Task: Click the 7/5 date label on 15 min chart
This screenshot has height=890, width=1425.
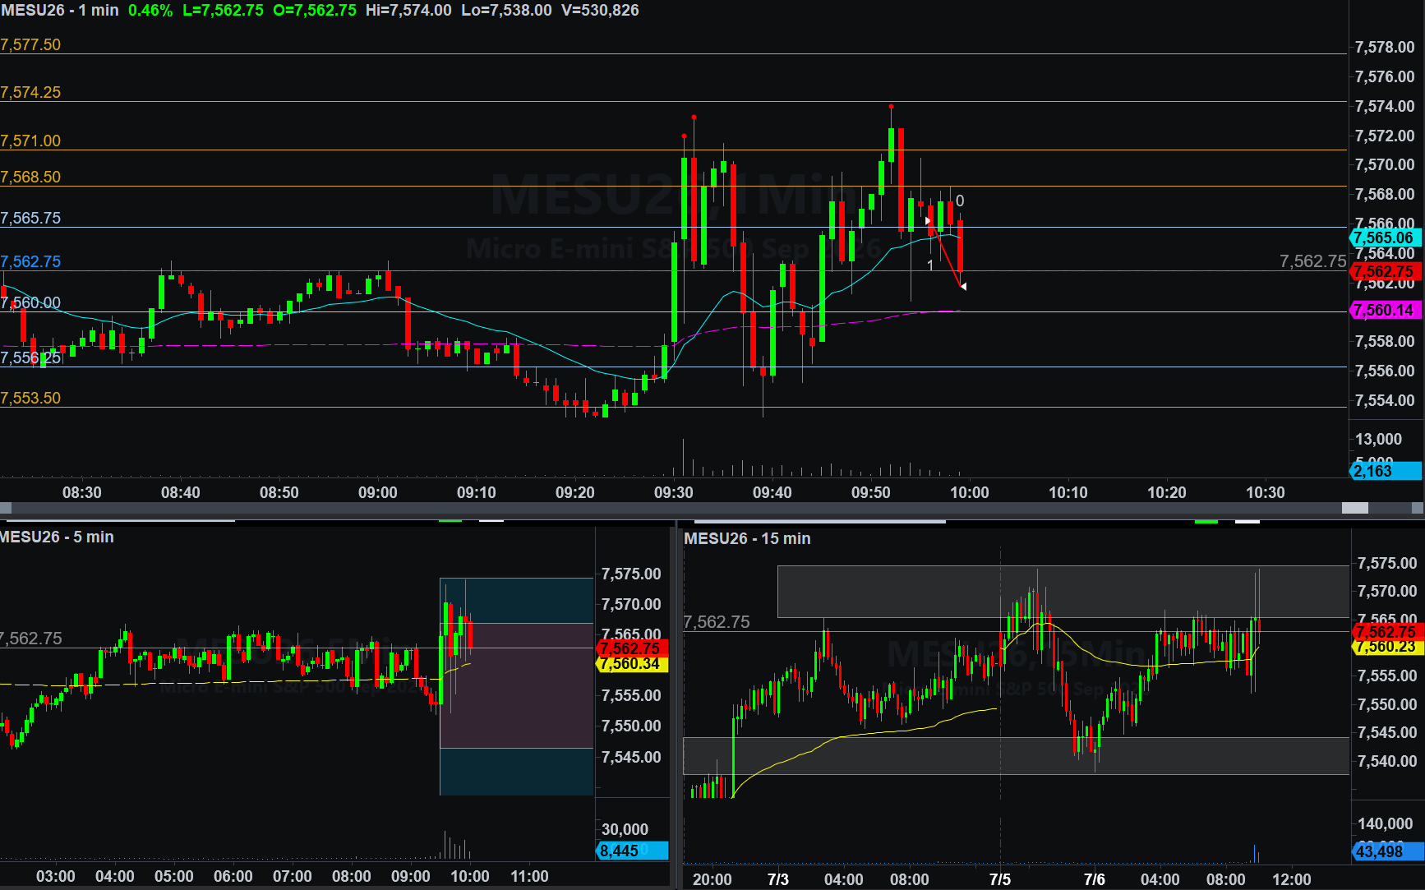Action: (1000, 880)
